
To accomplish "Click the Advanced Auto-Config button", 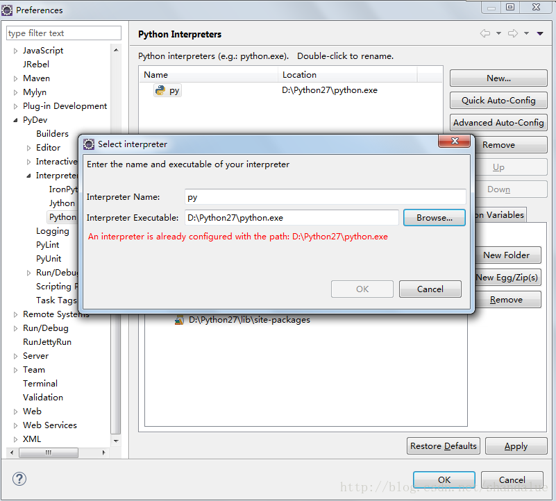I will pyautogui.click(x=498, y=122).
